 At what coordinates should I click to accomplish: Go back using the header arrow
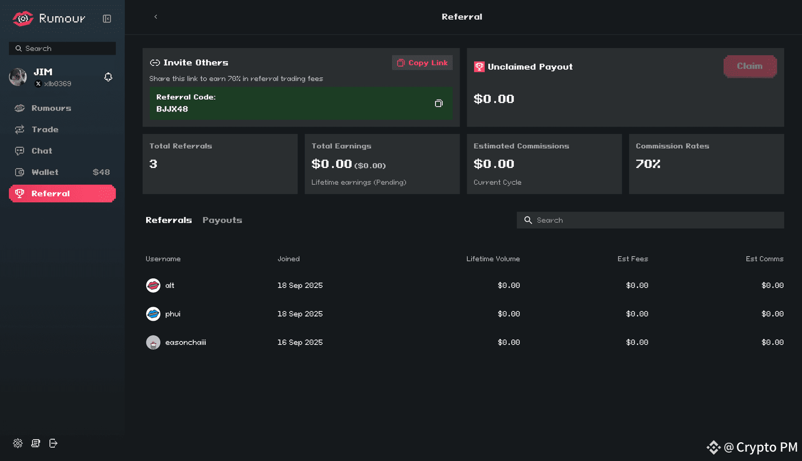pos(156,17)
